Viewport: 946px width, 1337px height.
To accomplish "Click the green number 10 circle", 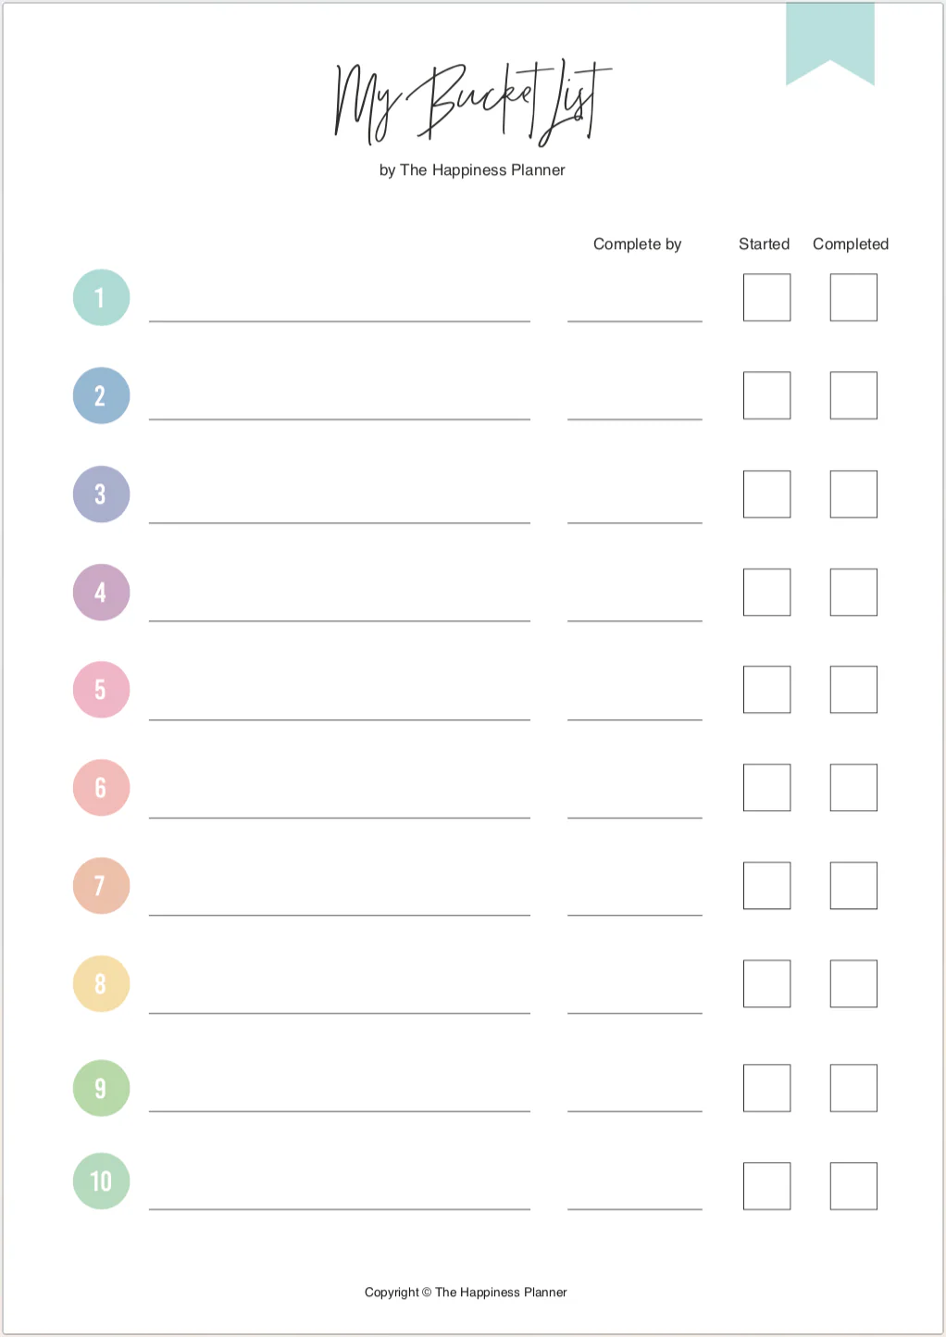I will pyautogui.click(x=101, y=1181).
